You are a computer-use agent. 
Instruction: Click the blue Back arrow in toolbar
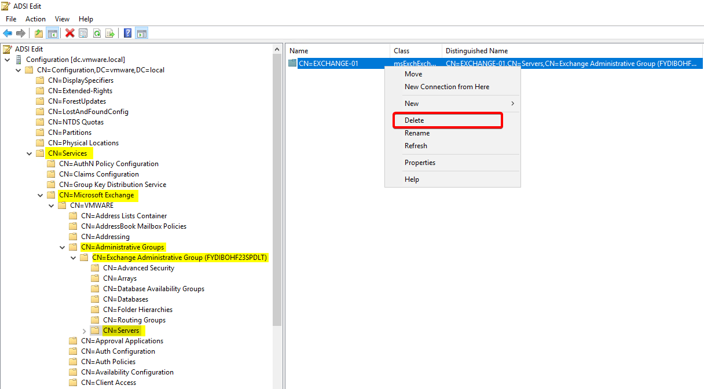(8, 33)
